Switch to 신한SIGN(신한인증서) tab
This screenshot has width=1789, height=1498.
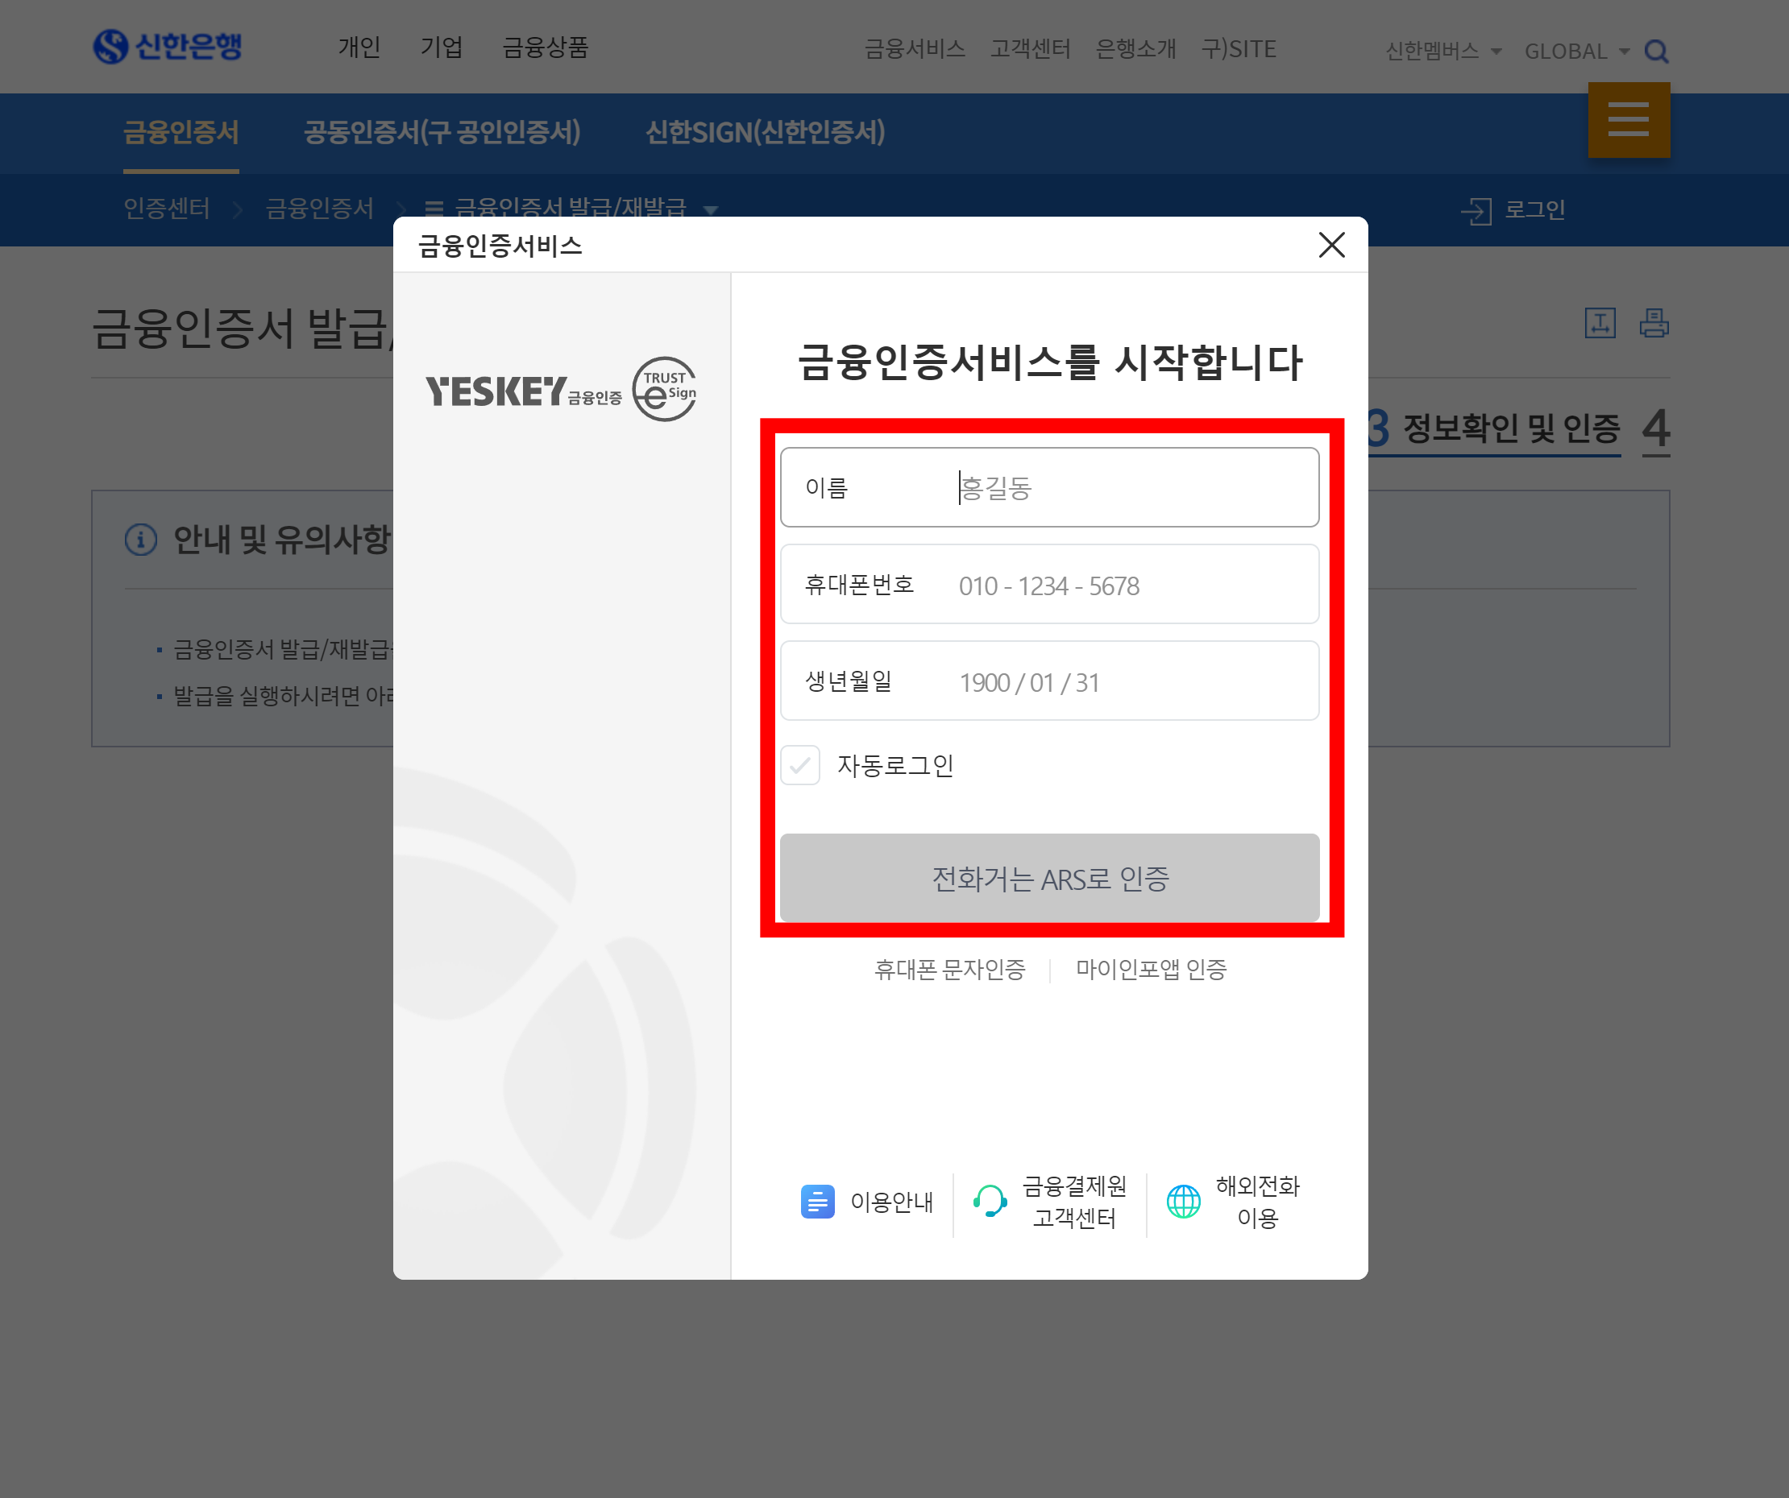765,133
